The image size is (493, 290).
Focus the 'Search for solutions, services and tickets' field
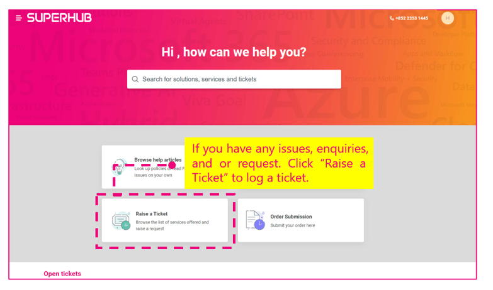click(x=234, y=79)
